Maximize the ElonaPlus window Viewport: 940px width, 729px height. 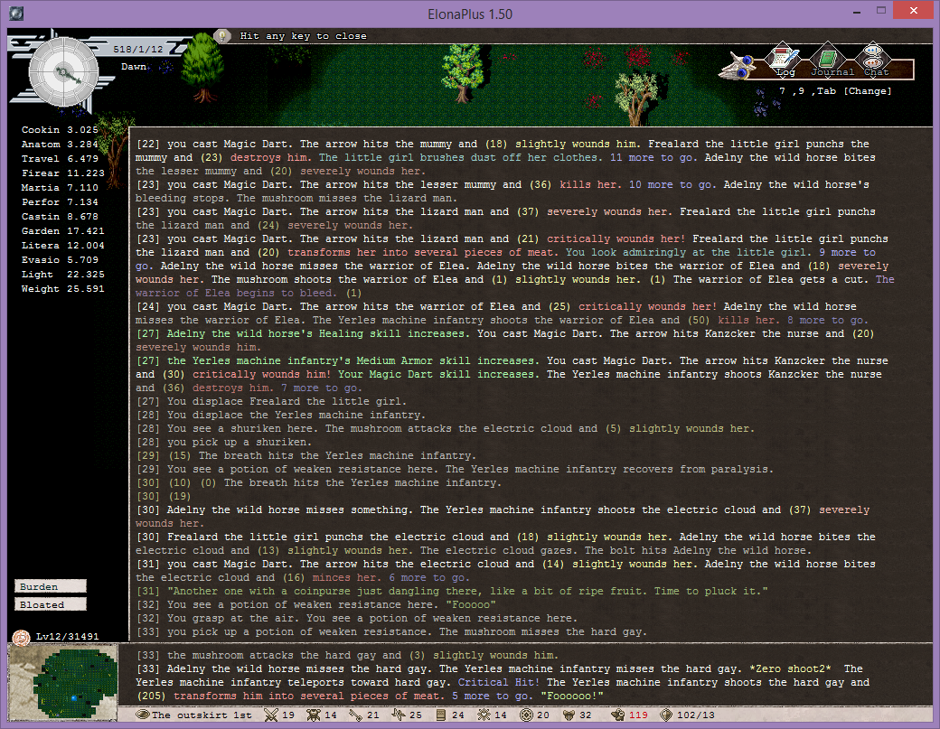tap(880, 10)
